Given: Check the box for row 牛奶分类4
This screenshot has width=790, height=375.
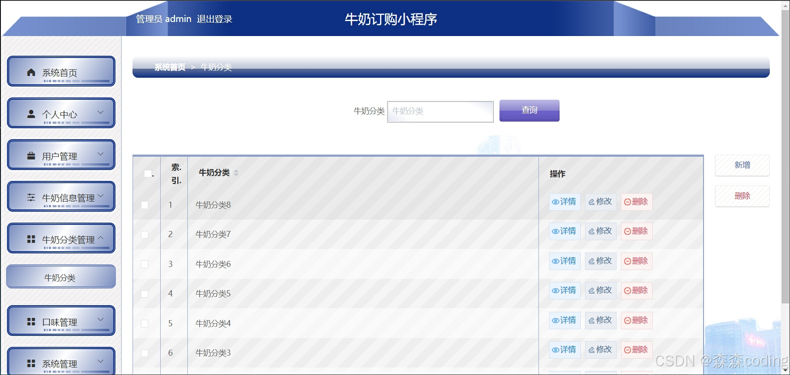Looking at the screenshot, I should (144, 324).
